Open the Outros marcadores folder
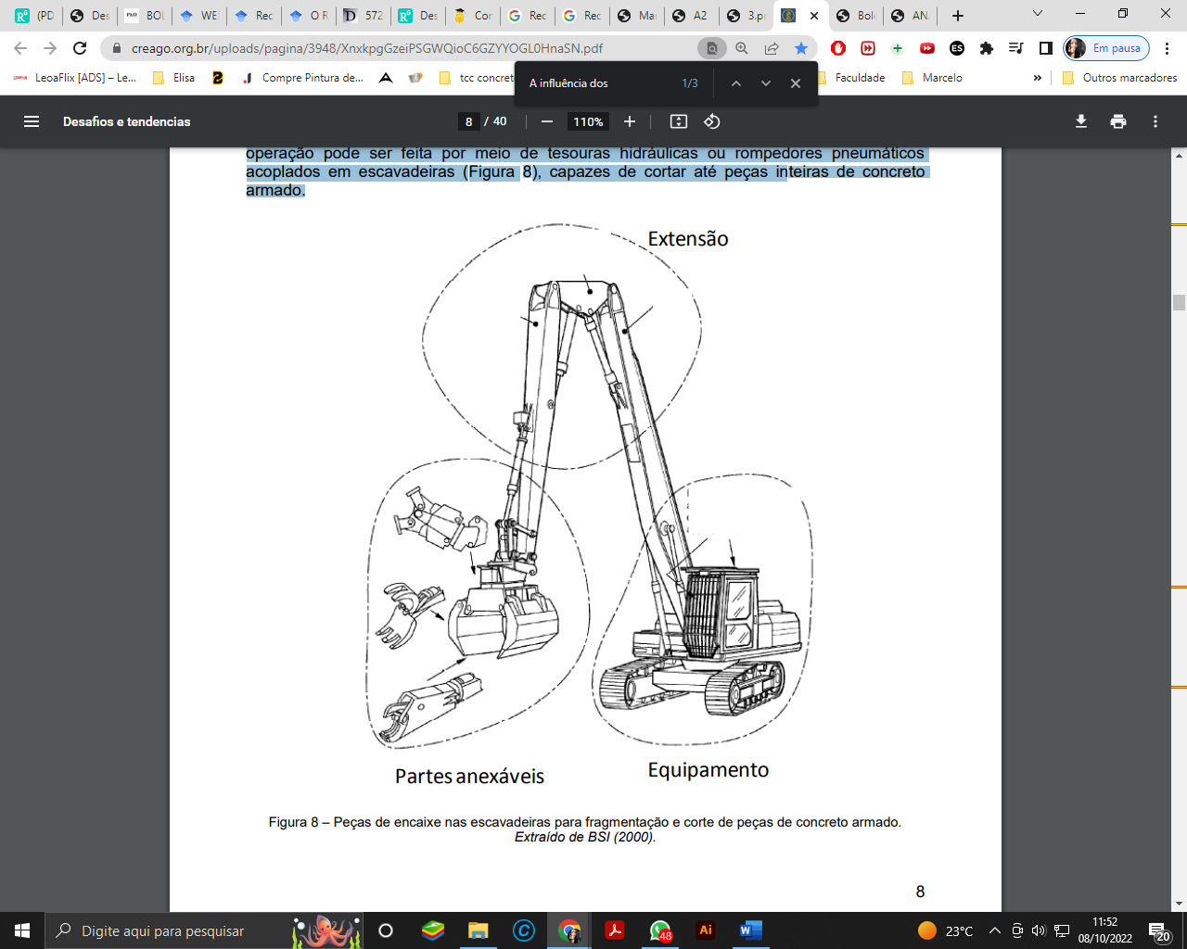This screenshot has width=1187, height=949. pyautogui.click(x=1119, y=78)
